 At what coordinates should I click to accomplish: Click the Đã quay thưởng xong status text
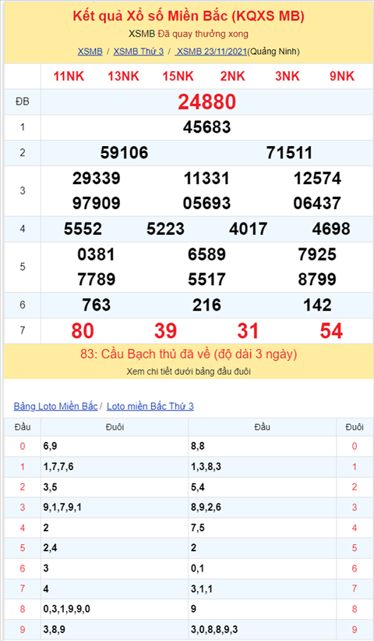[x=203, y=34]
